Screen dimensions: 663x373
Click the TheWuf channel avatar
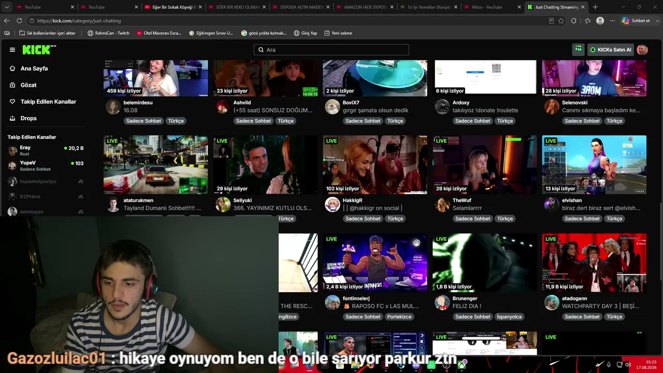(442, 205)
